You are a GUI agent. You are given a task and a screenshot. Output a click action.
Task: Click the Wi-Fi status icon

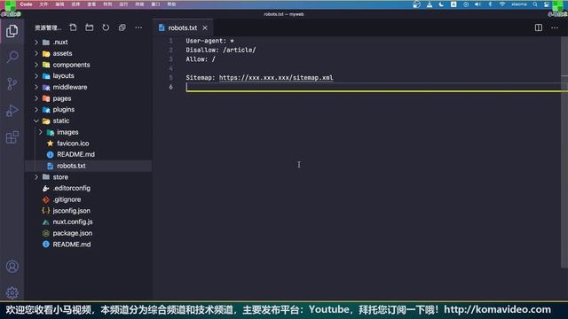[x=502, y=4]
